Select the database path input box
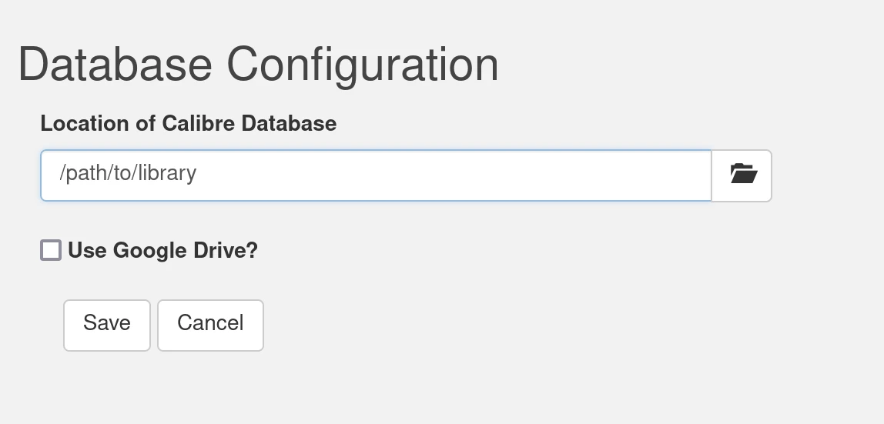 tap(376, 175)
